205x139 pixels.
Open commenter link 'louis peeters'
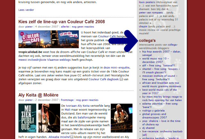[x=147, y=2]
